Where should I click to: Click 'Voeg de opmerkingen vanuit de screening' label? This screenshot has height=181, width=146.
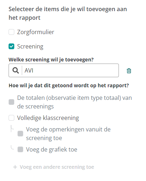coord(68,134)
